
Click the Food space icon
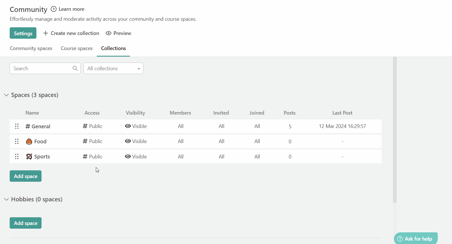(x=29, y=142)
